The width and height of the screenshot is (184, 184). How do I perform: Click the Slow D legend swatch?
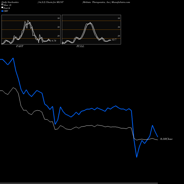click(2, 4)
